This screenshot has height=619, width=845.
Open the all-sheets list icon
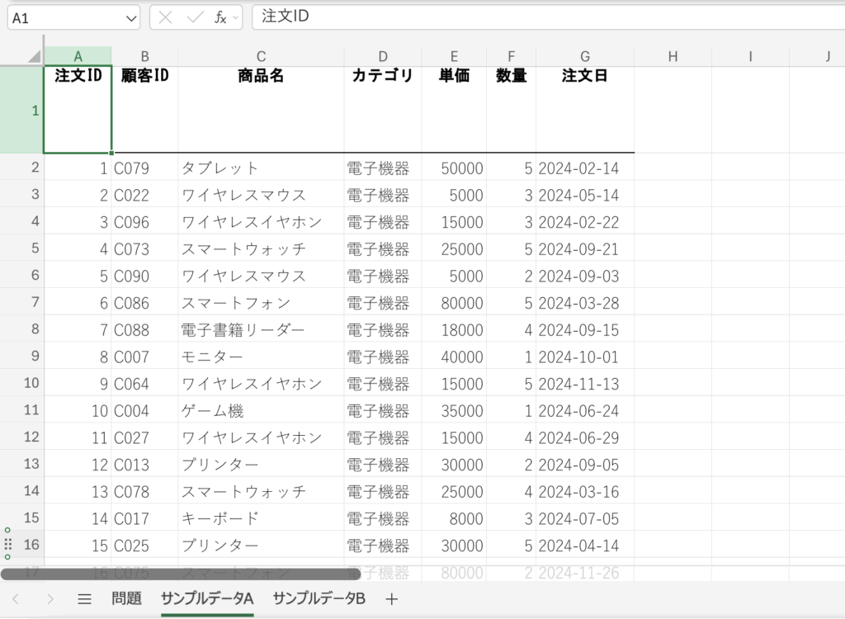[x=84, y=599]
